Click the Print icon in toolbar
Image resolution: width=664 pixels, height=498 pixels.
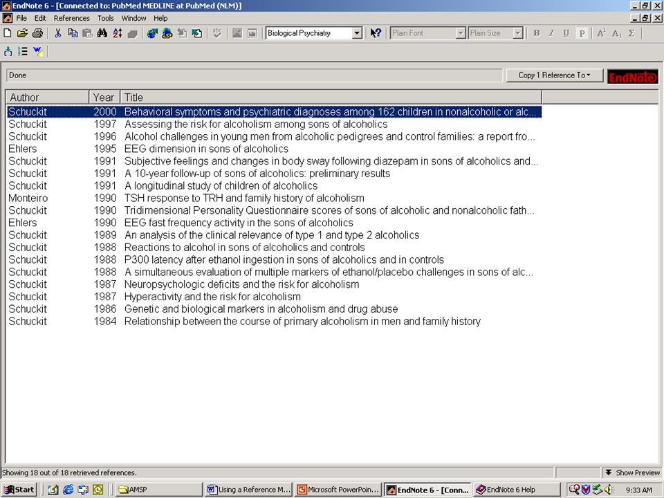pos(37,33)
